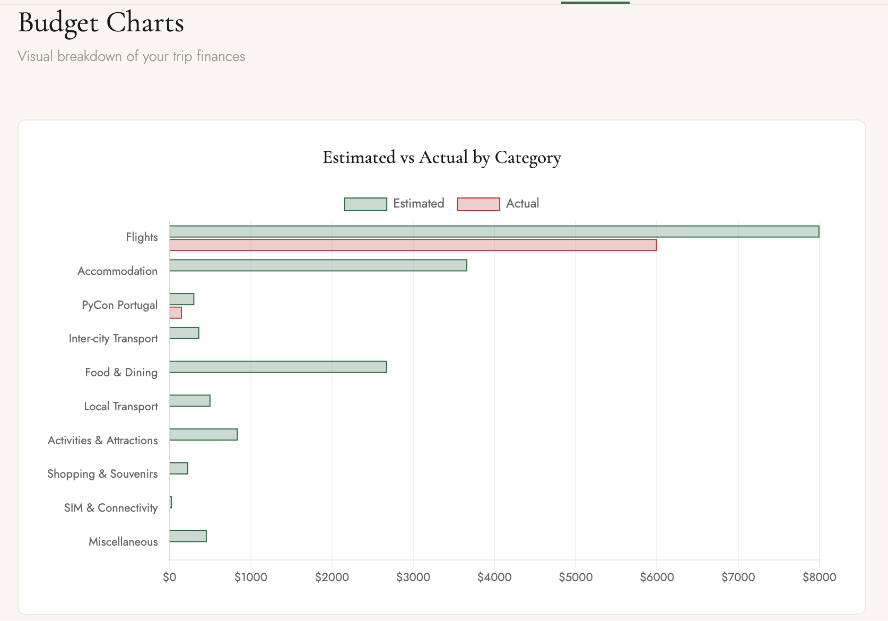
Task: Select the Flights estimated green bar
Action: pos(494,231)
